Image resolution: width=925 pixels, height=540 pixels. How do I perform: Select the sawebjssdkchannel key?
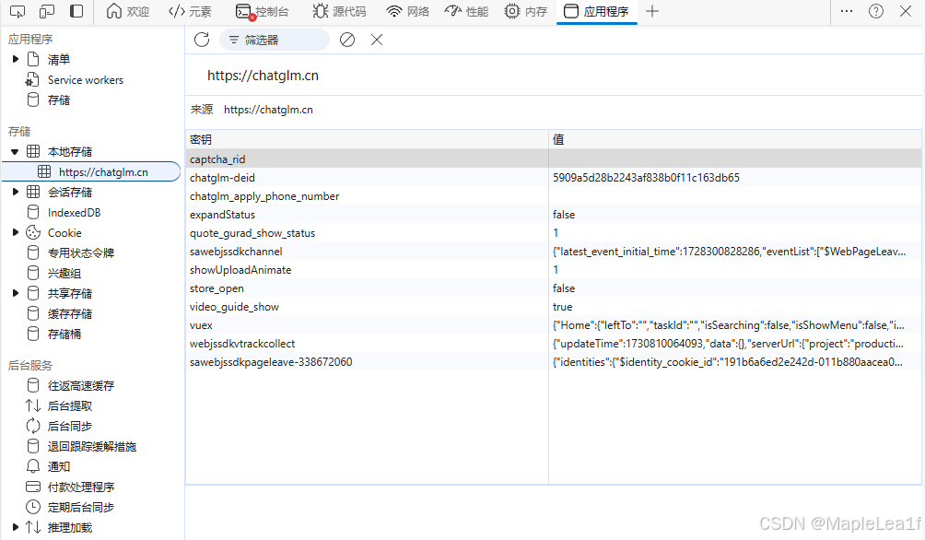[x=236, y=251]
